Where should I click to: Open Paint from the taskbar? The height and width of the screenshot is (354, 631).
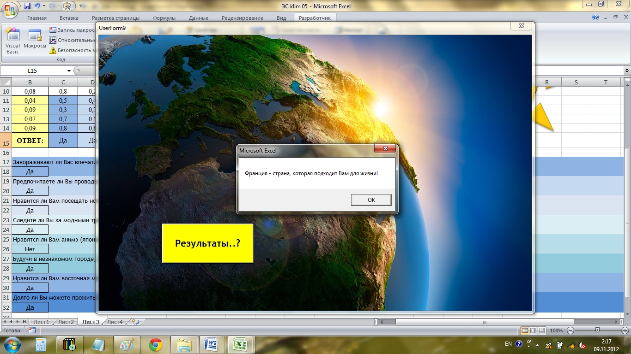127,345
